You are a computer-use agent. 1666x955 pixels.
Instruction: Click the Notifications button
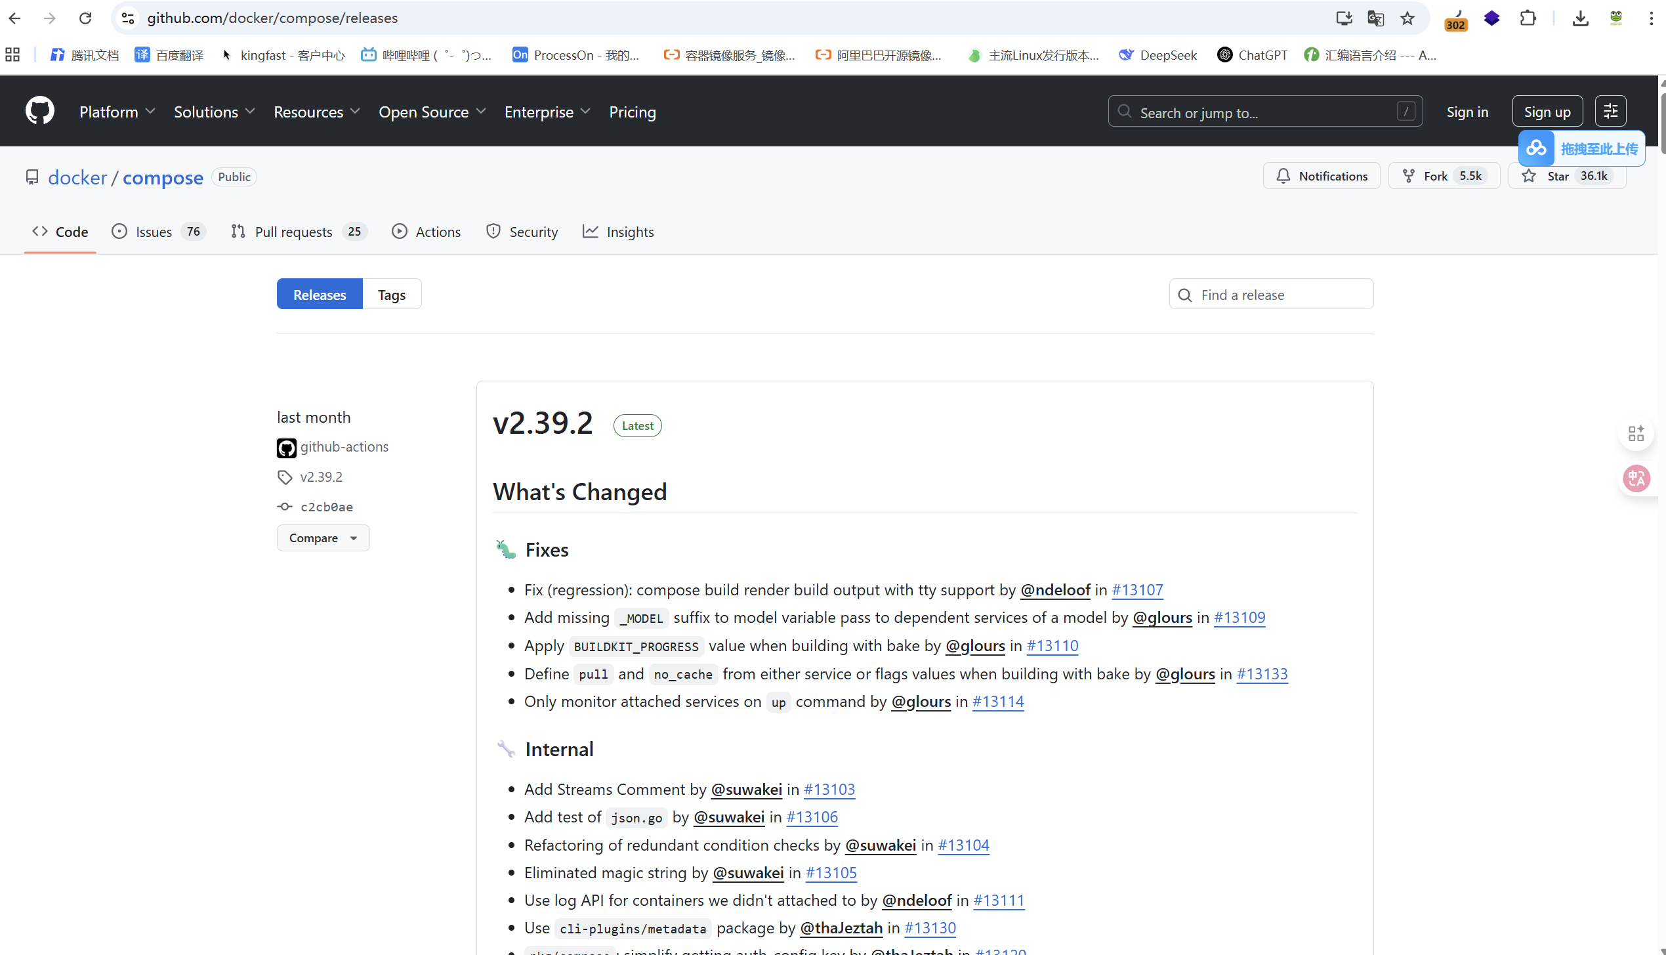point(1322,176)
